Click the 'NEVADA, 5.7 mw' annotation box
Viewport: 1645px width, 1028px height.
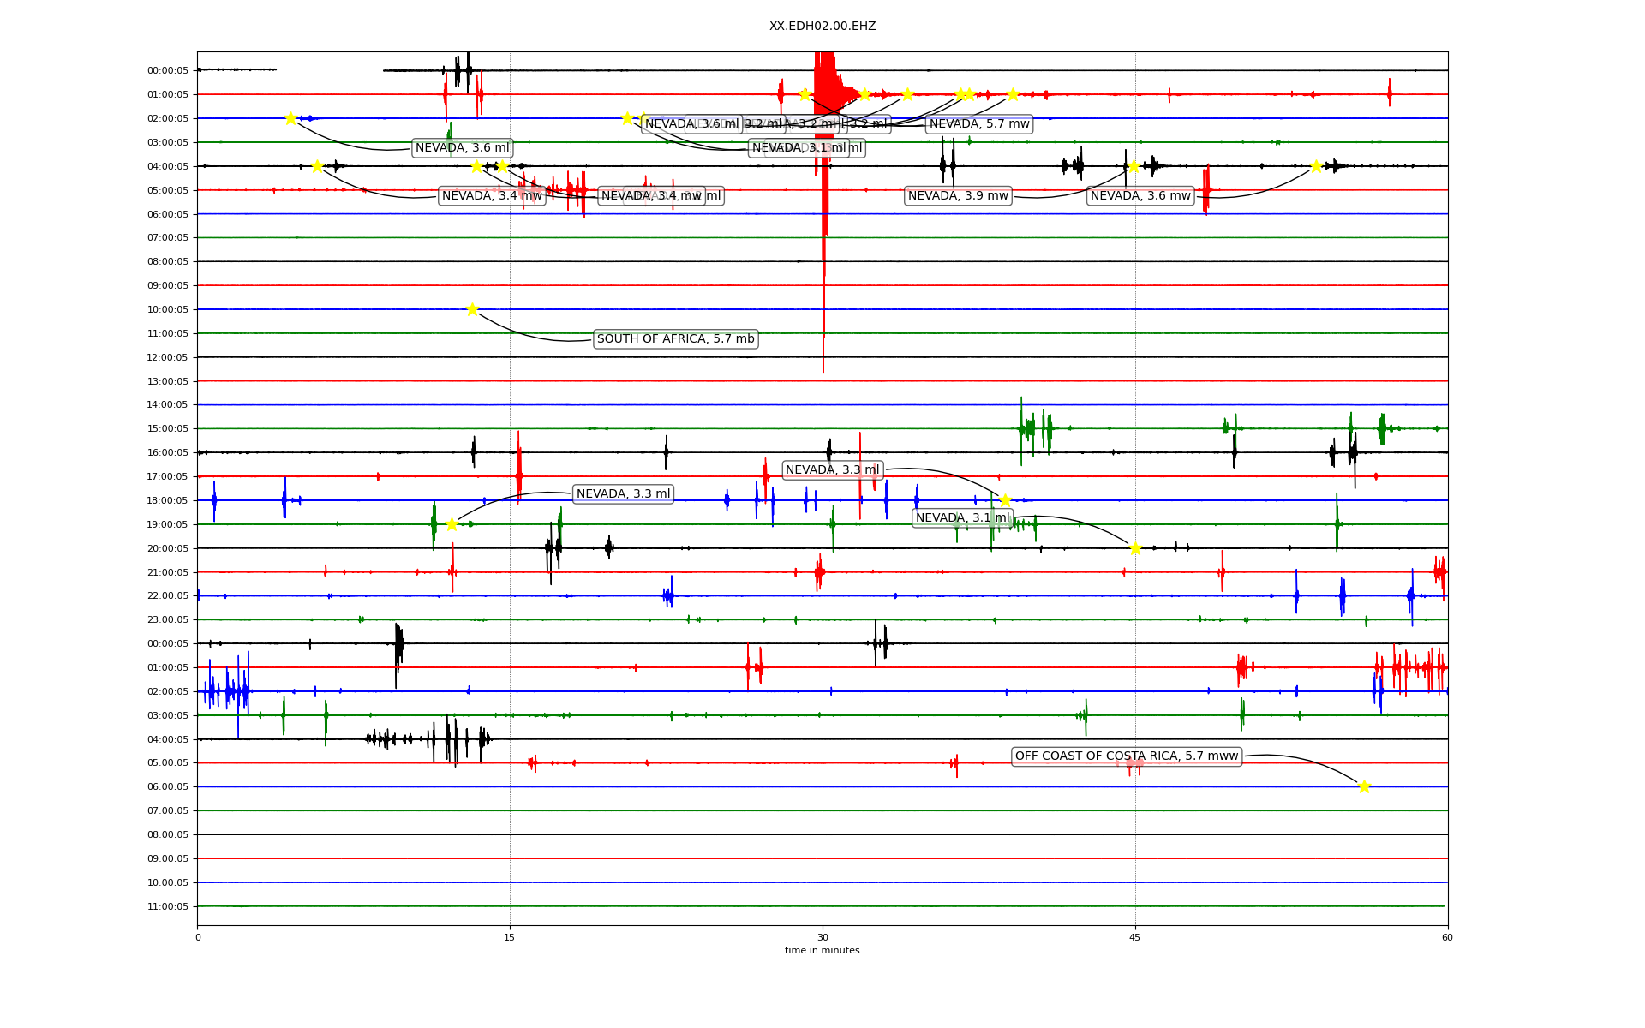click(979, 124)
